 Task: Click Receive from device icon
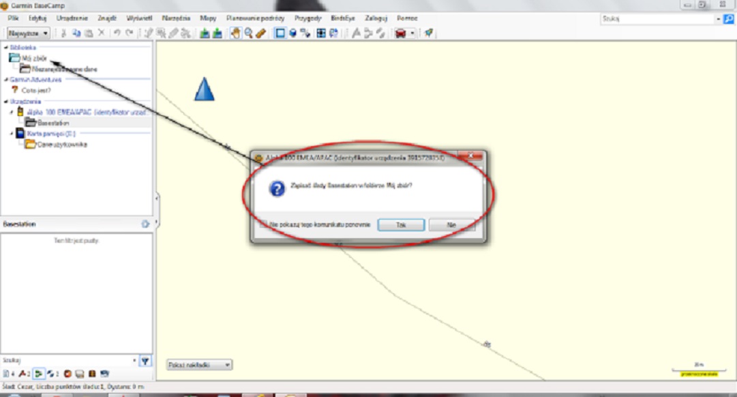click(217, 33)
